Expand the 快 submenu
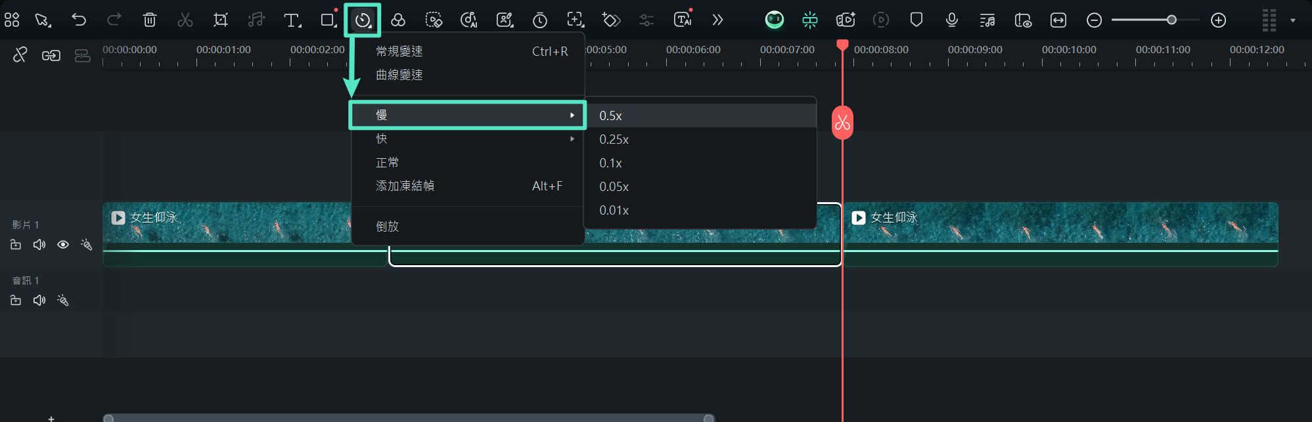This screenshot has height=422, width=1312. (468, 138)
